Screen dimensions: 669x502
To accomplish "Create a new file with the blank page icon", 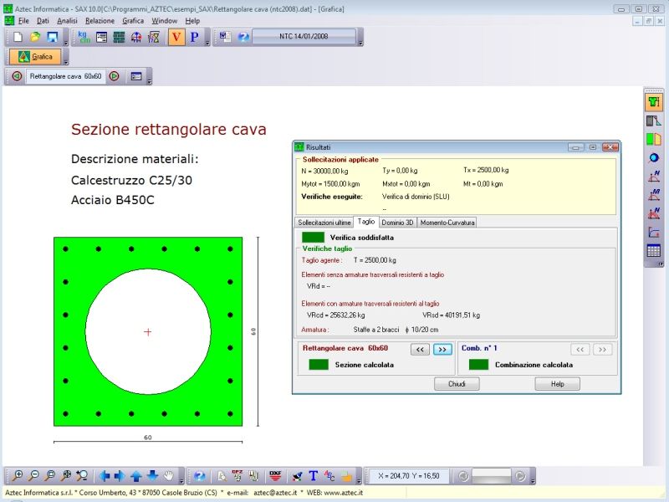I will pos(18,37).
